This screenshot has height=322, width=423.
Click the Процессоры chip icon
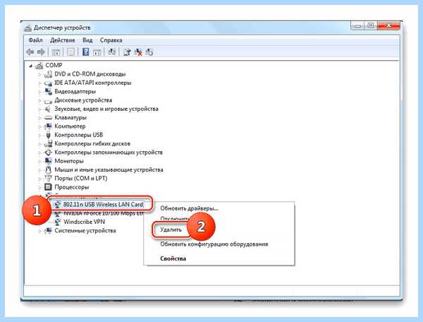(x=48, y=187)
